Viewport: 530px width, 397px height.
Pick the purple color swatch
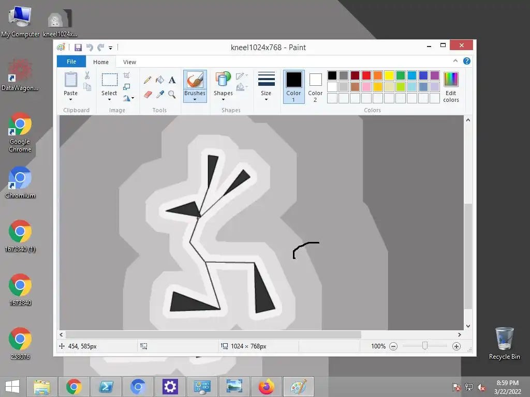[435, 75]
